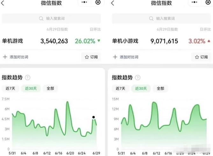Click the 微信指数 title in left panel

(x=51, y=3)
